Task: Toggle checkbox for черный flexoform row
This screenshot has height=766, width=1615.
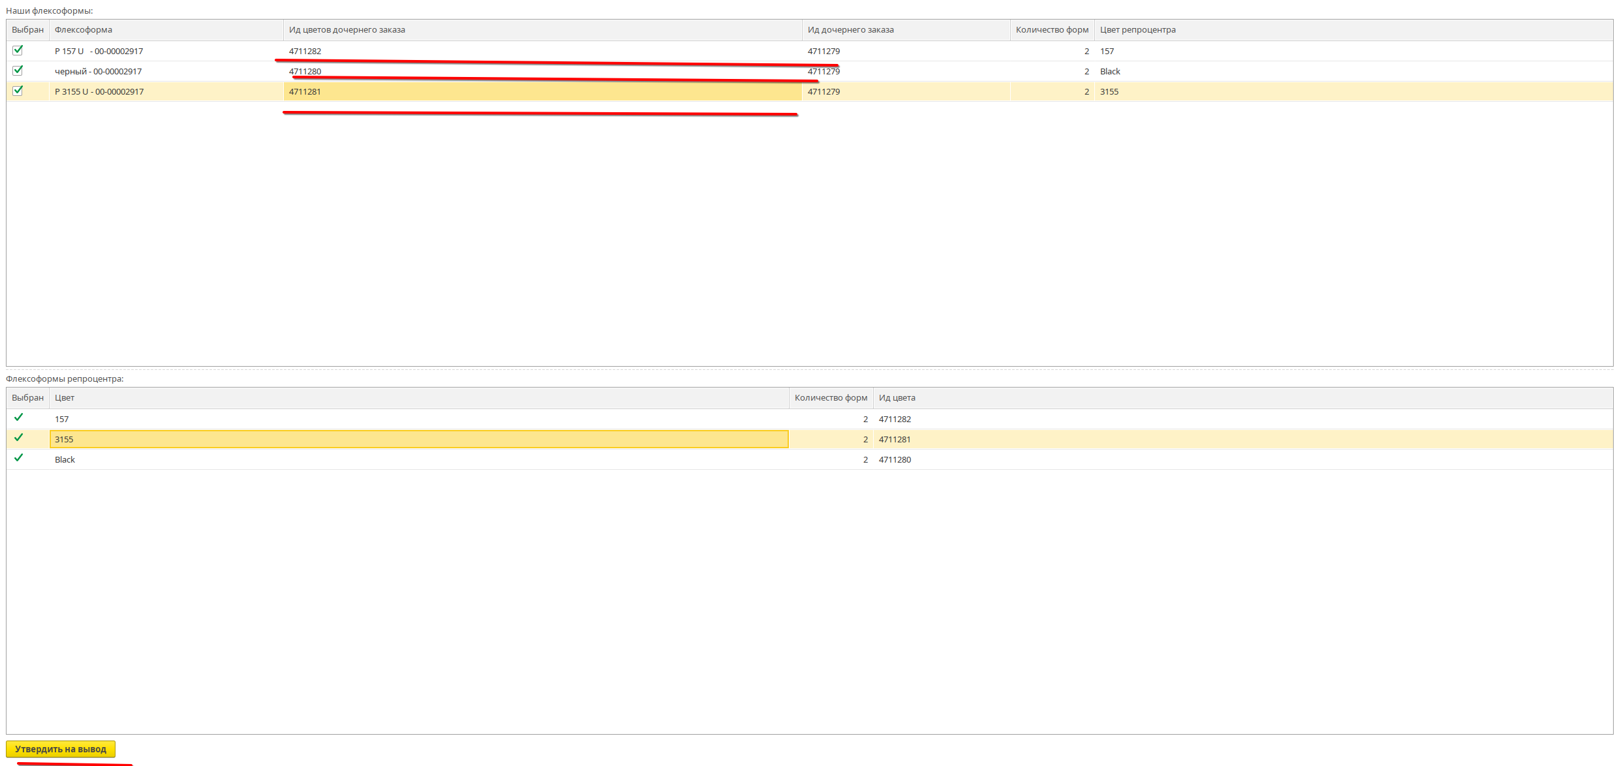Action: tap(18, 70)
